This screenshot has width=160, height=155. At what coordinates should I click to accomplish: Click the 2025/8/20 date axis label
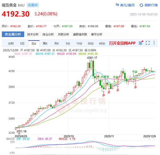pyautogui.click(x=21, y=136)
